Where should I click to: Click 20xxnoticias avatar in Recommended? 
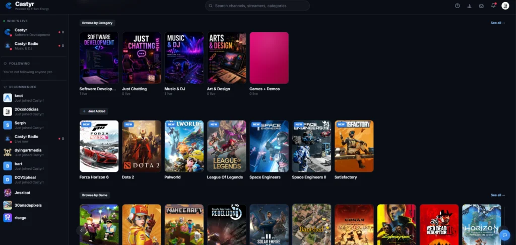8,111
